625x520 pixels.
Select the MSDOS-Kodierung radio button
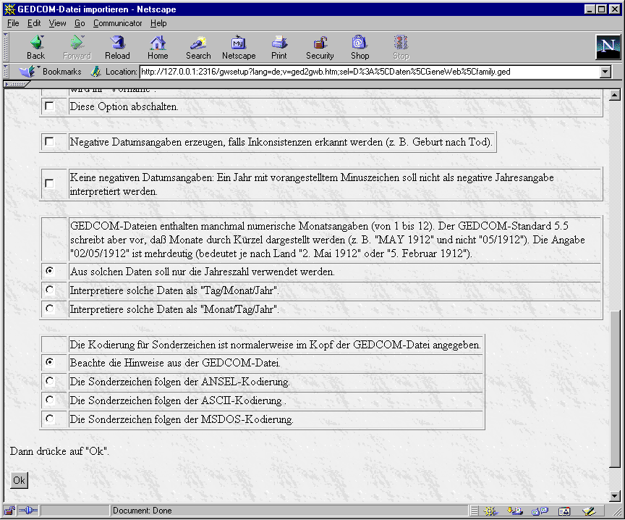[x=49, y=418]
